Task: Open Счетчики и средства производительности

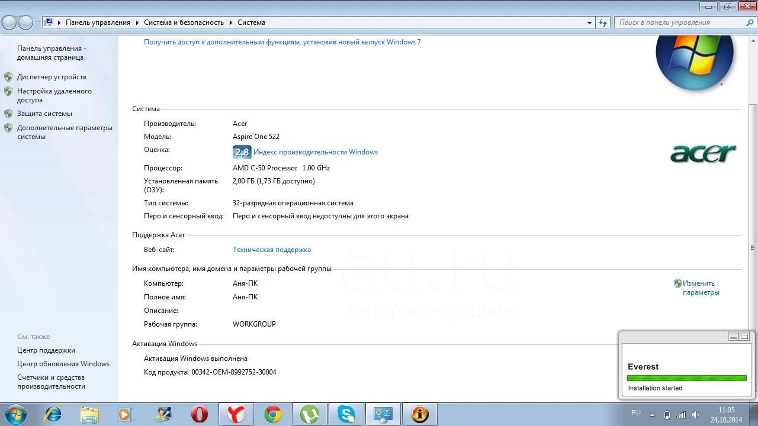Action: [52, 382]
